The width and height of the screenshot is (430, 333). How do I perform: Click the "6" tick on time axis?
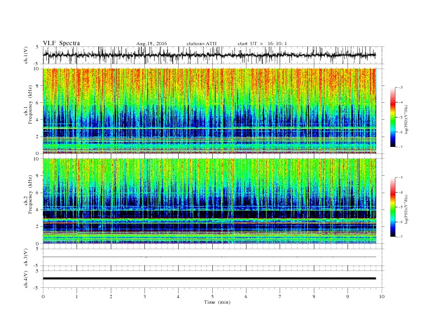pyautogui.click(x=246, y=297)
